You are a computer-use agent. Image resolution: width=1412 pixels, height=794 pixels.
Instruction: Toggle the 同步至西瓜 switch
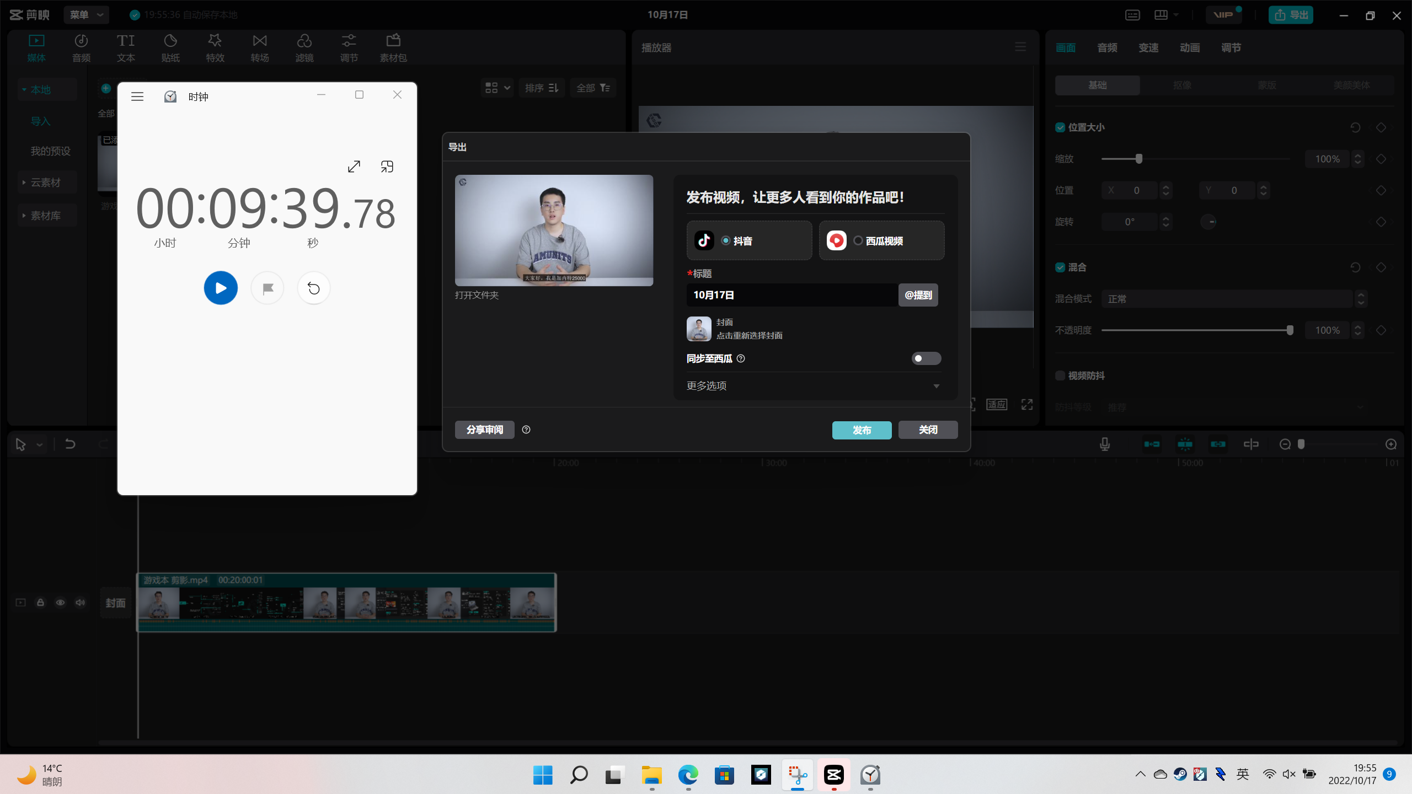coord(926,358)
